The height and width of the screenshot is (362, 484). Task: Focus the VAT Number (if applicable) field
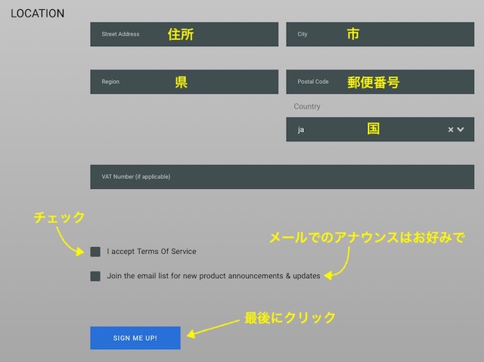tap(281, 177)
